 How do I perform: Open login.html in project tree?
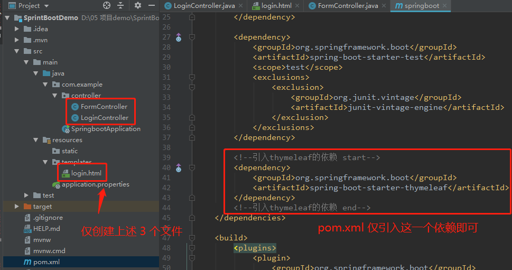point(86,173)
